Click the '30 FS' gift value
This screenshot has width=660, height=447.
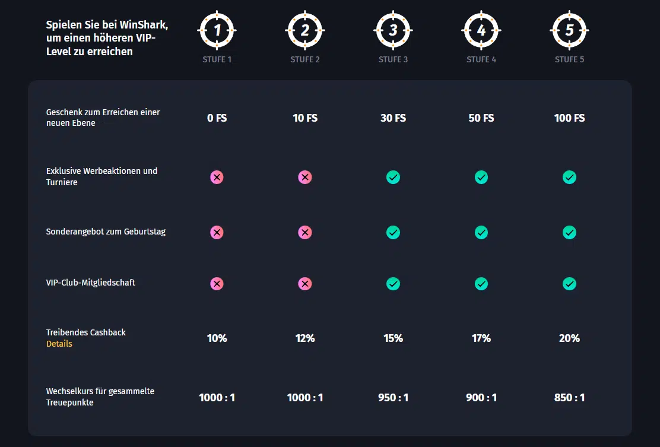(393, 118)
